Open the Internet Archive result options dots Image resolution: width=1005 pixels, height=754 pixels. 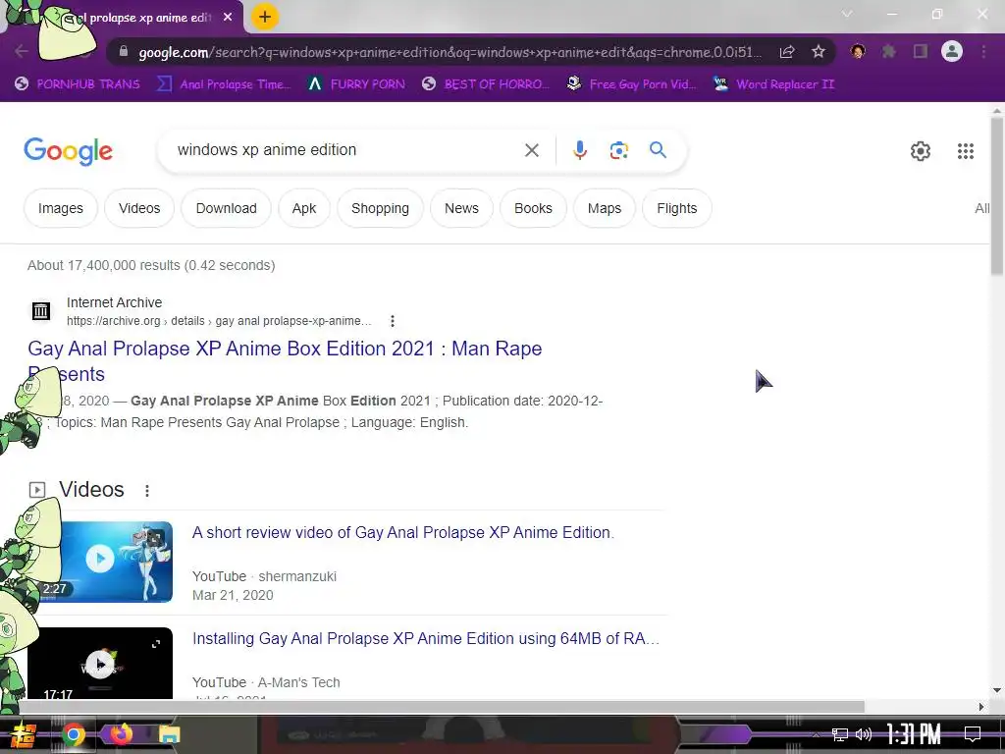(393, 321)
